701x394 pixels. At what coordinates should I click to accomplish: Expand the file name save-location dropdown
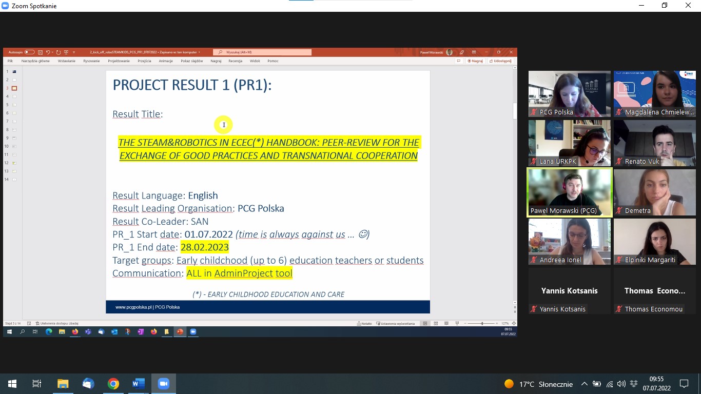199,52
